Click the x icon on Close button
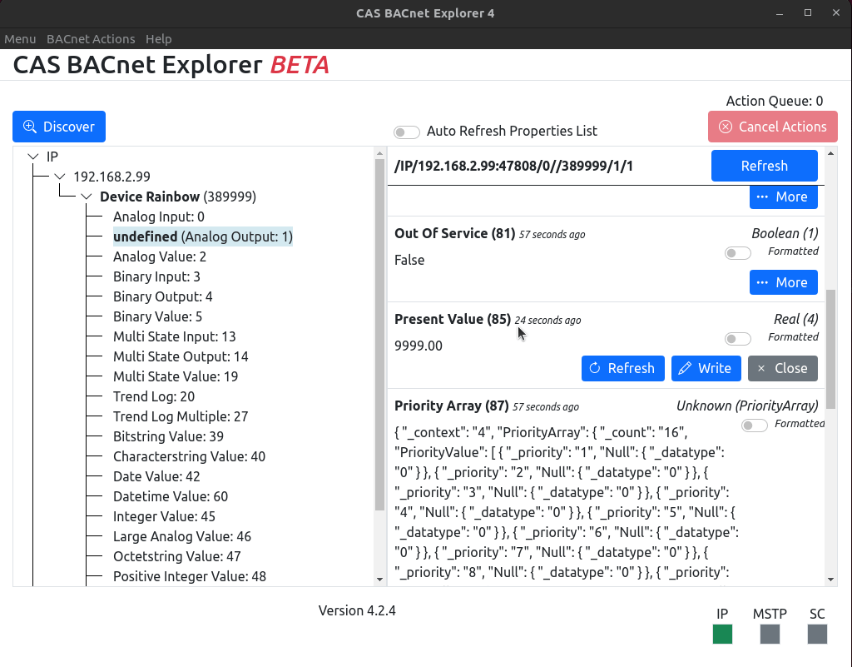This screenshot has height=667, width=852. click(x=761, y=368)
